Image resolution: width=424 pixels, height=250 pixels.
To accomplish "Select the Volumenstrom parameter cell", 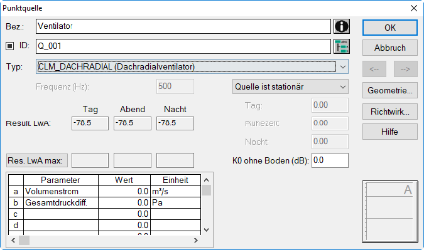I will pyautogui.click(x=61, y=192).
